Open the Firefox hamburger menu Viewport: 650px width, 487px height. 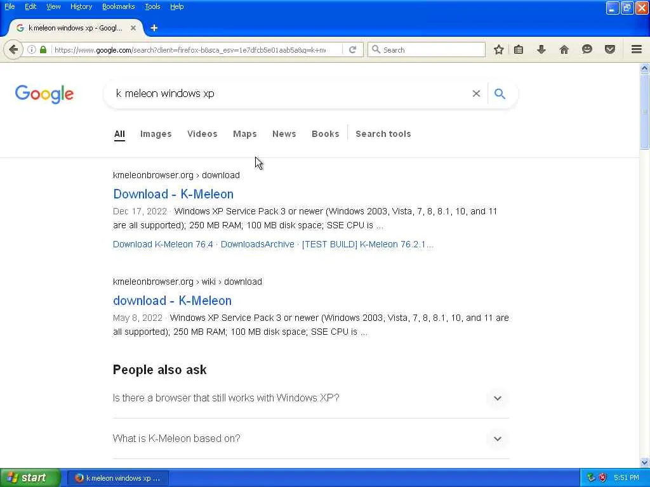coord(637,49)
